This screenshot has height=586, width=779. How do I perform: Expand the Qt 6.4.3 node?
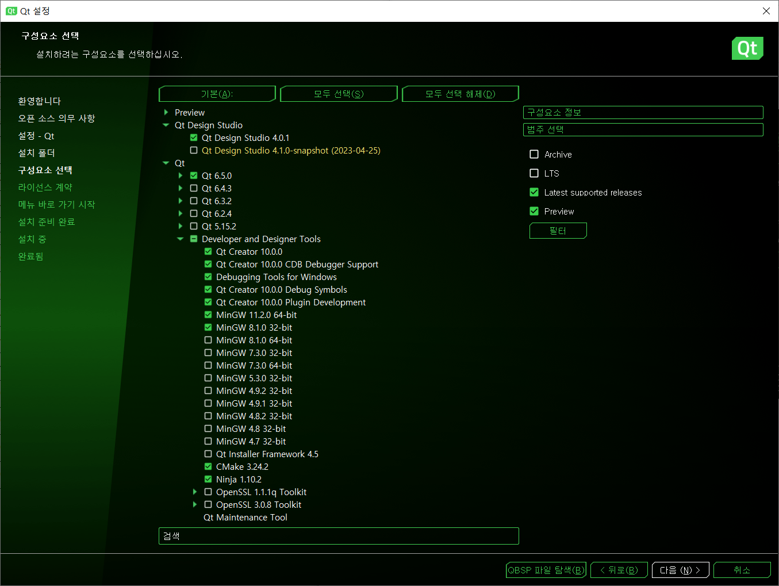[181, 189]
